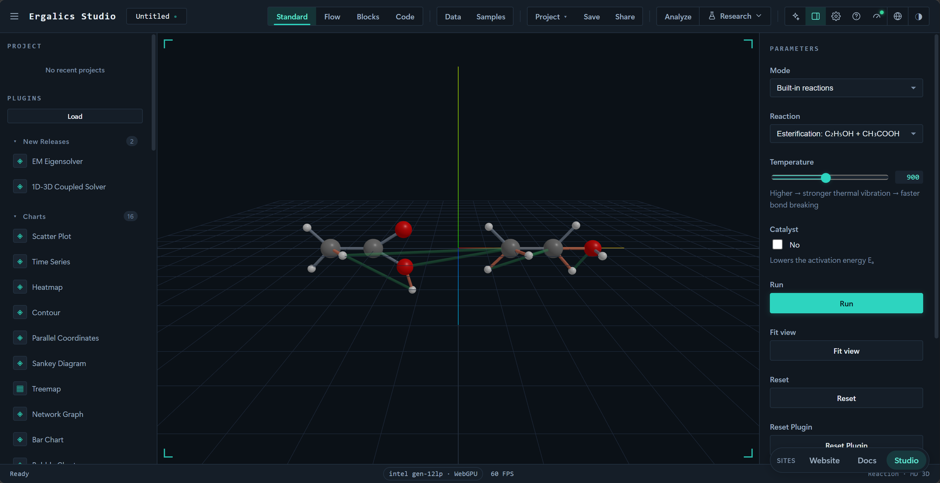The image size is (940, 483).
Task: Open the Project dropdown menu
Action: (x=551, y=17)
